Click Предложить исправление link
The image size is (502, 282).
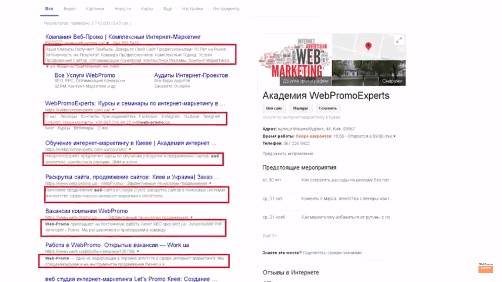point(288,153)
